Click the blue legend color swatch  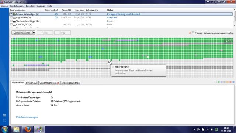pos(233,82)
